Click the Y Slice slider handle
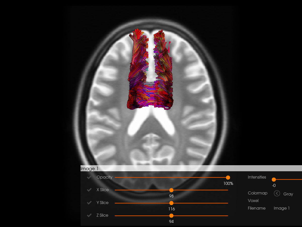 pos(171,203)
